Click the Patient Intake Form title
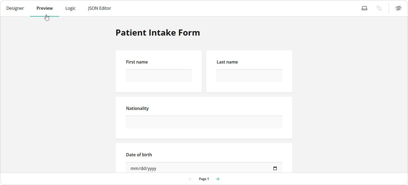This screenshot has width=408, height=185. 157,32
